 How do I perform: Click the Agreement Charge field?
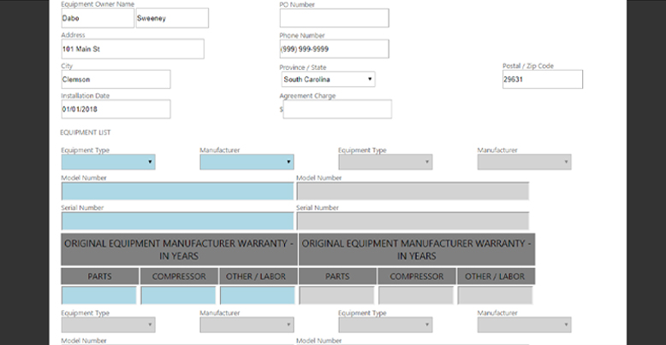(x=337, y=109)
